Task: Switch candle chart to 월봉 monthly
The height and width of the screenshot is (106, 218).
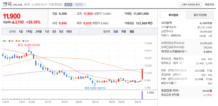Action: coord(132,32)
